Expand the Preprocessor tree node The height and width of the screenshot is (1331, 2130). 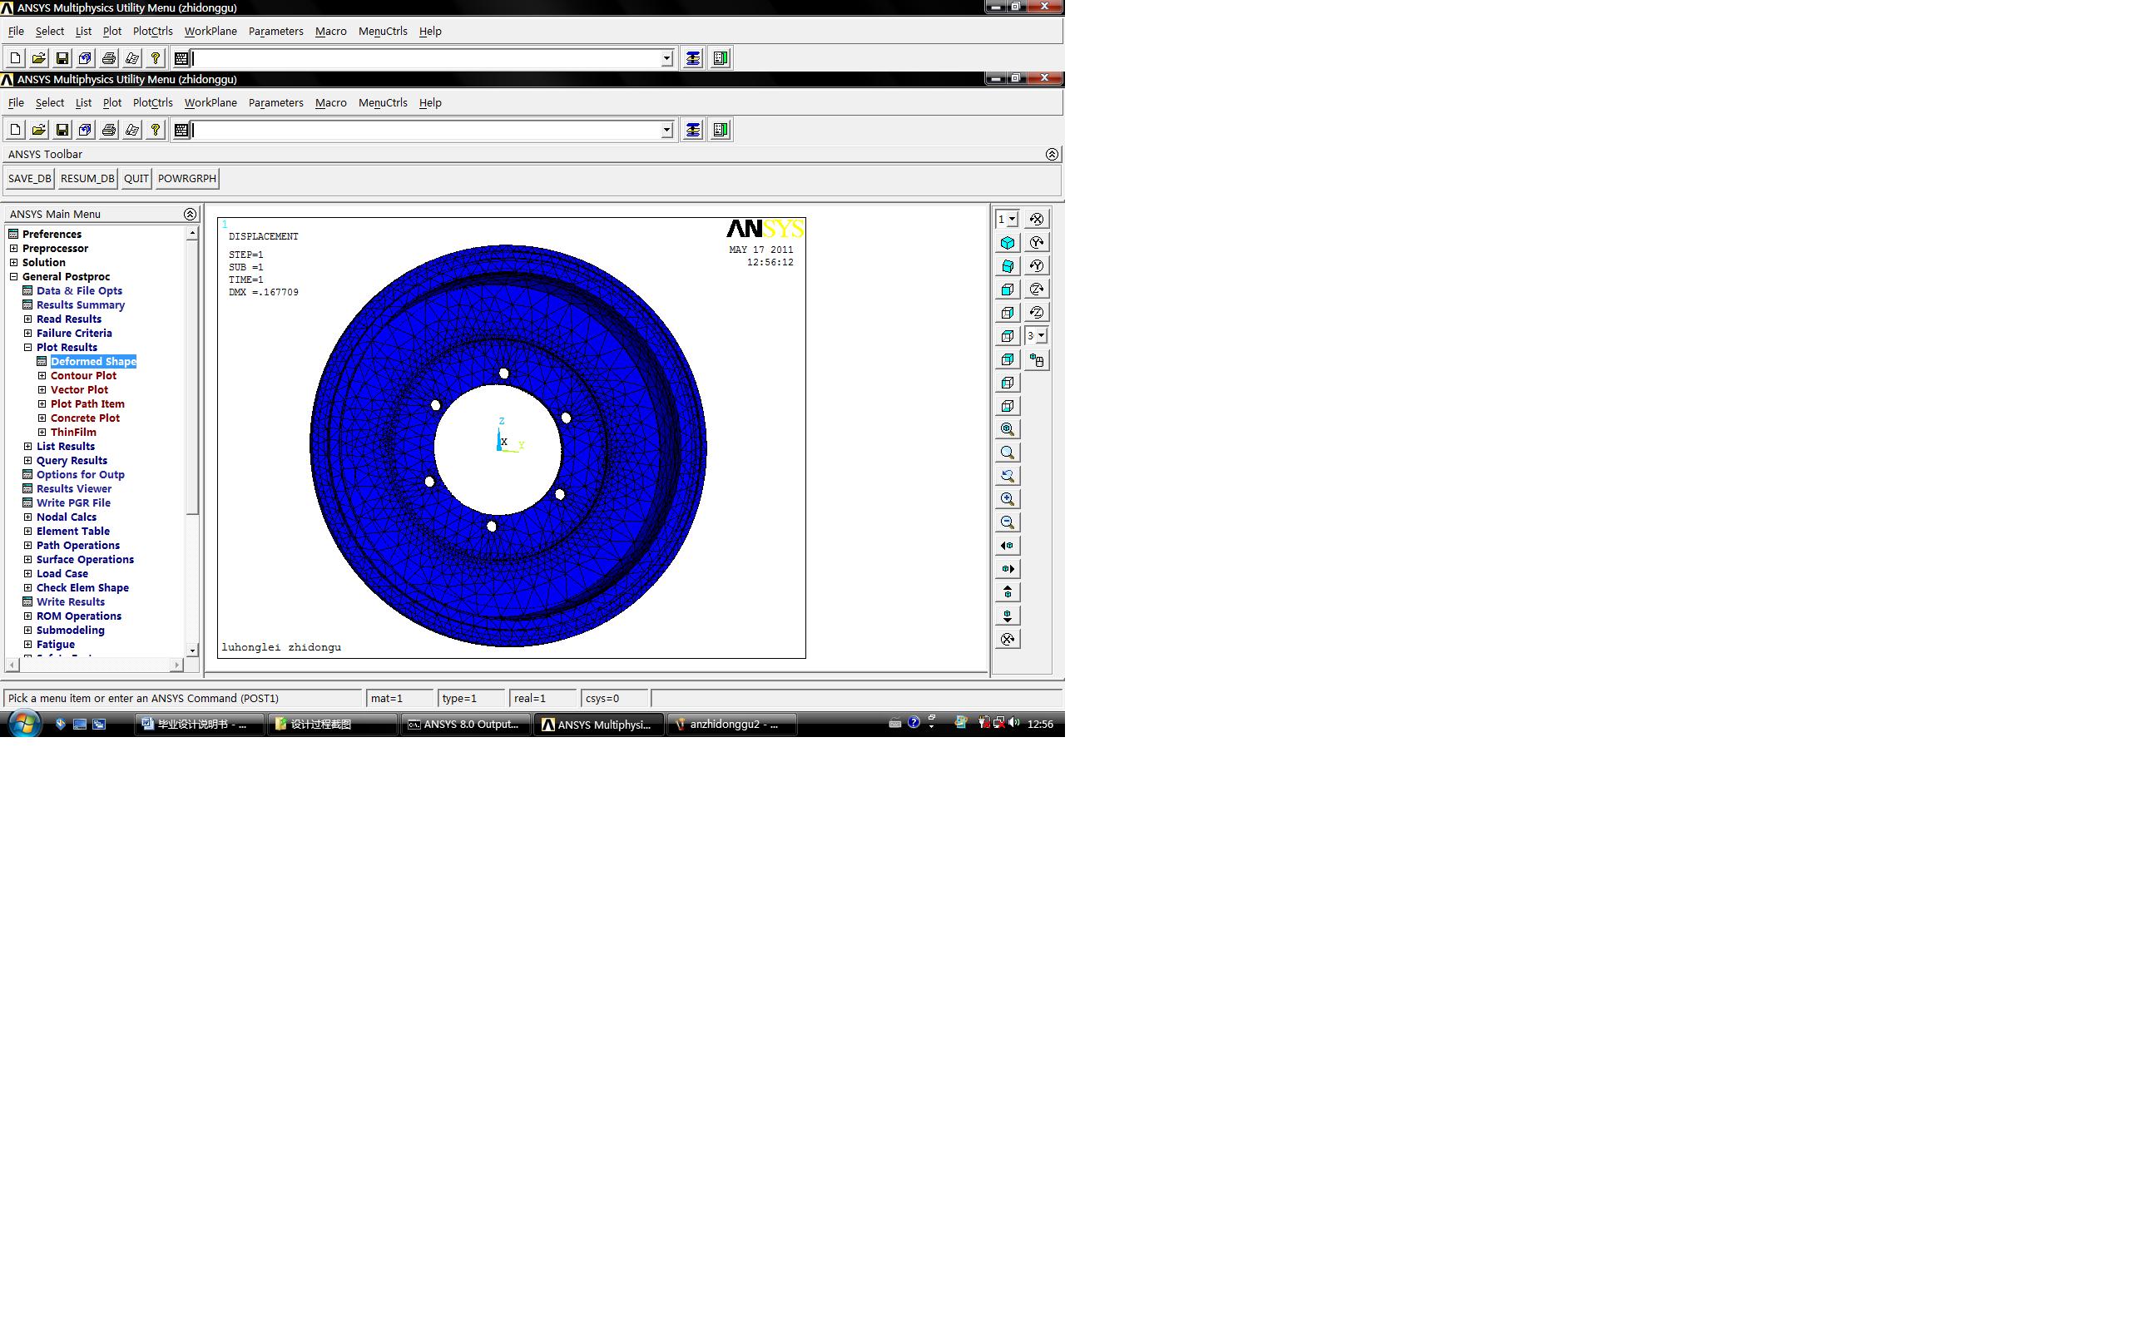[14, 248]
